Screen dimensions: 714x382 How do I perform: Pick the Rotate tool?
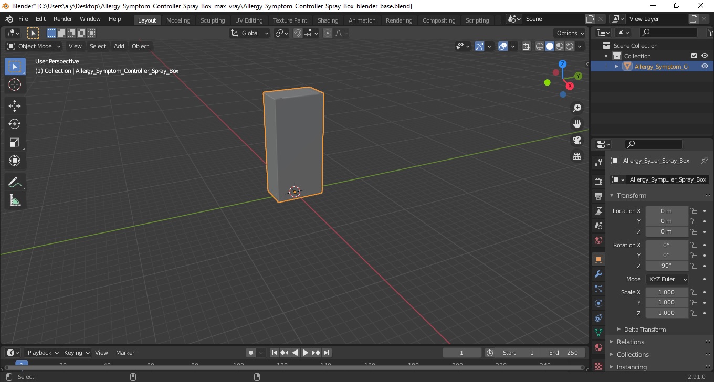[x=15, y=124]
